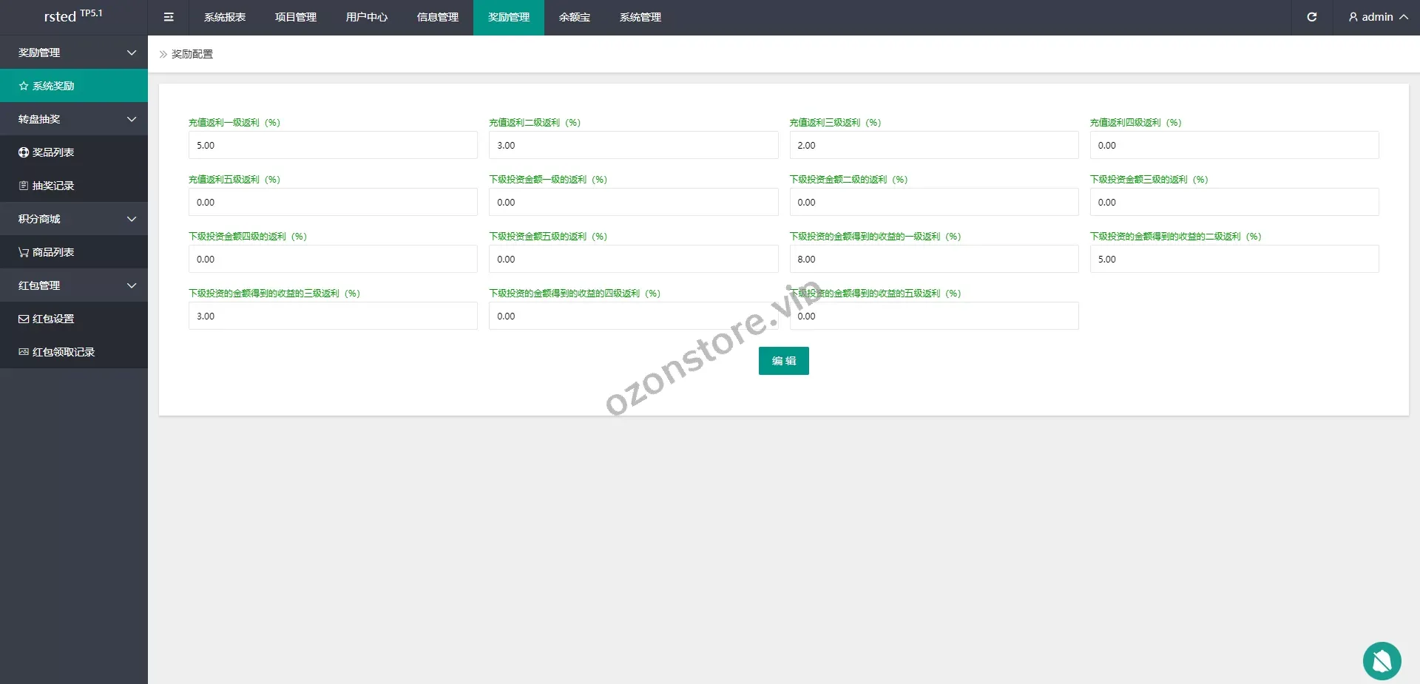Click the refresh icon in top bar
The image size is (1420, 684).
1311,17
